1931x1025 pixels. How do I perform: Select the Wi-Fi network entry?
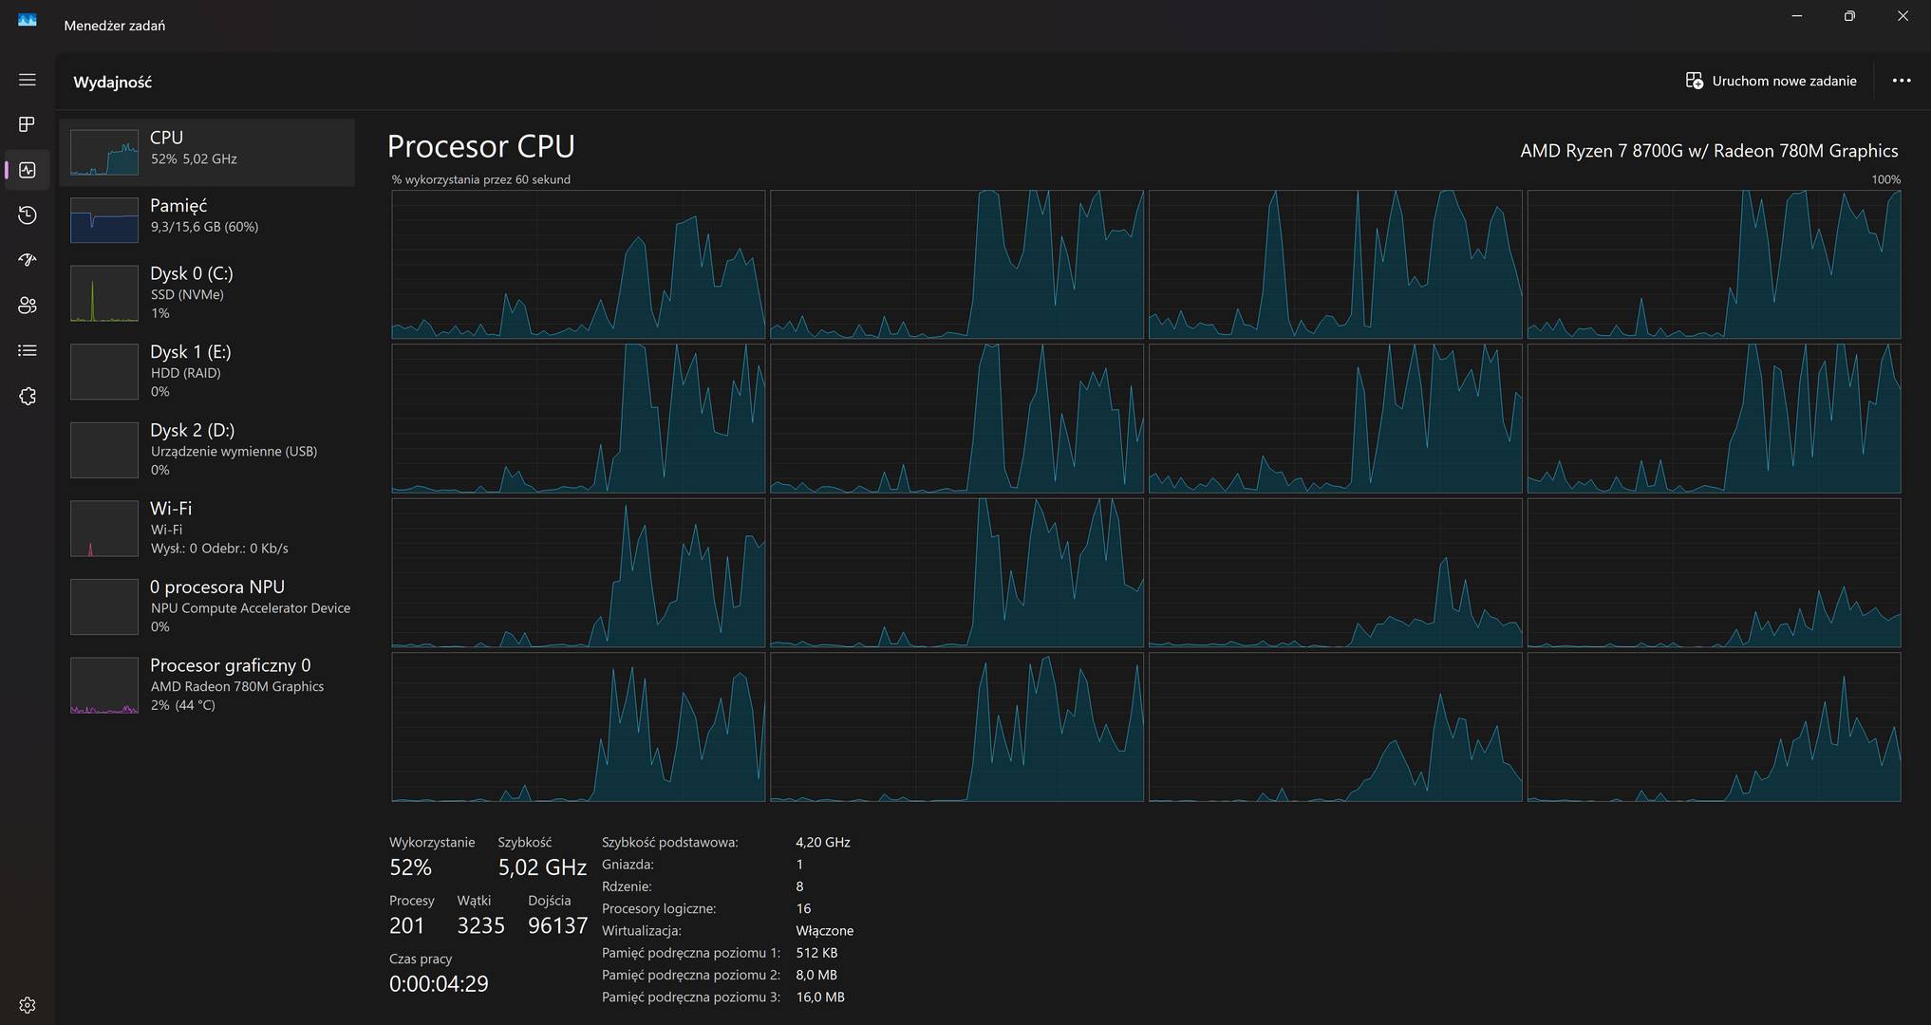[207, 529]
